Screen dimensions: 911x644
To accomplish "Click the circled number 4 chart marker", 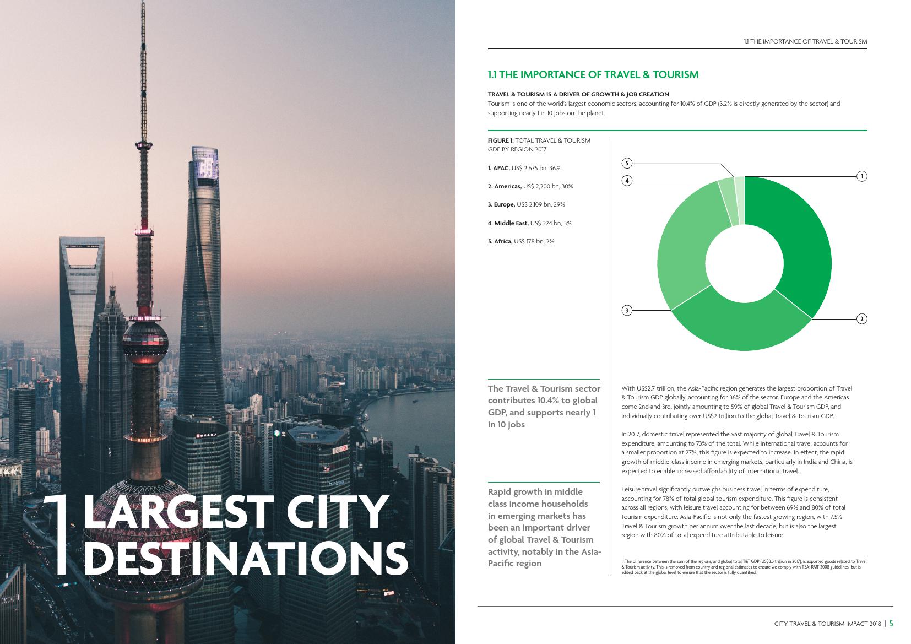I will 627,181.
